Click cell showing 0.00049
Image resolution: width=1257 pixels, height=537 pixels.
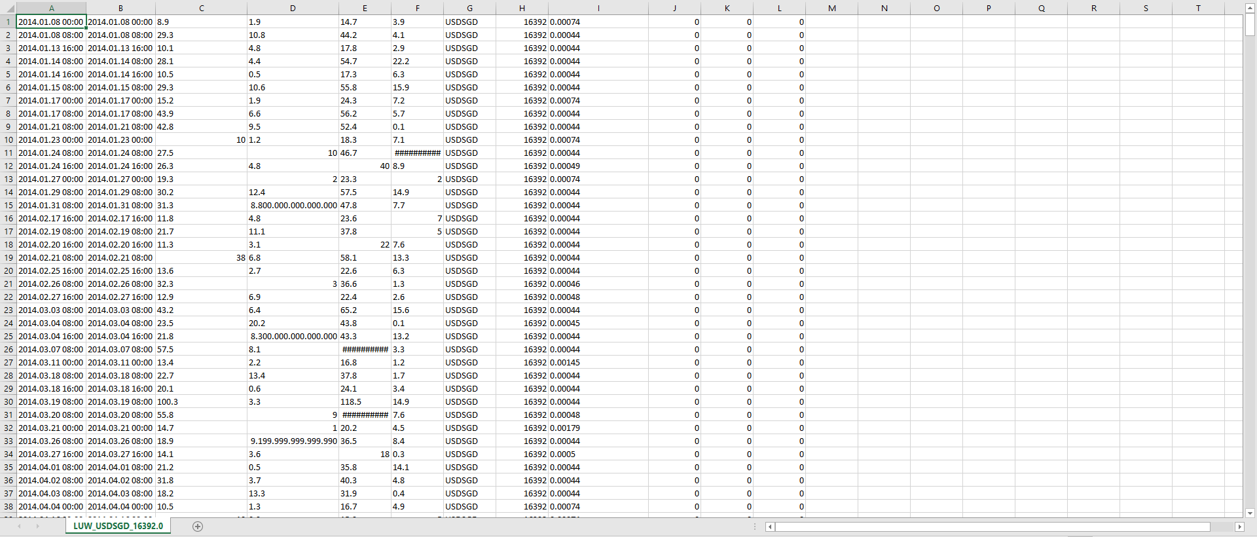598,166
